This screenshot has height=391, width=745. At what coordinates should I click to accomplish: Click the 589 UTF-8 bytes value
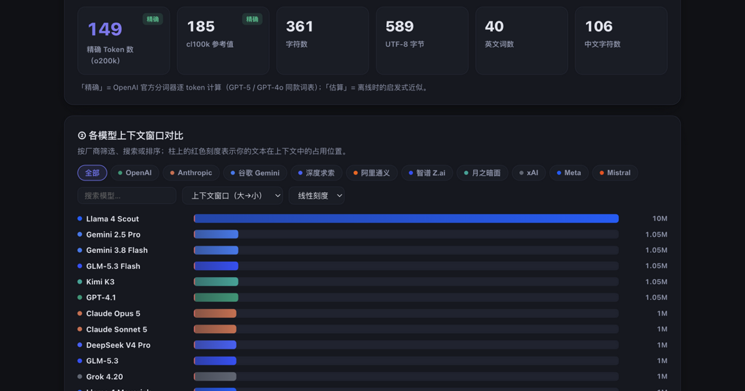point(399,27)
